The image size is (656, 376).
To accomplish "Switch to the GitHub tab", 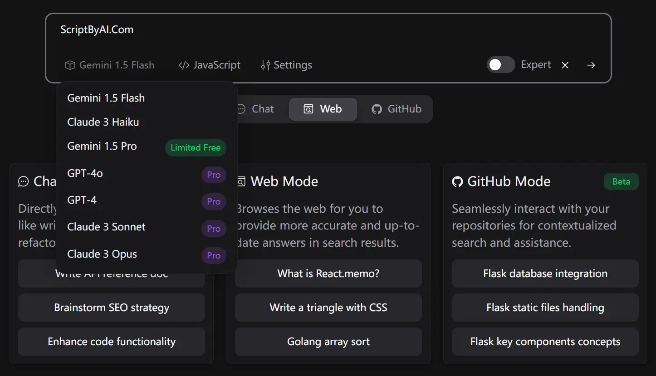I will click(x=396, y=109).
